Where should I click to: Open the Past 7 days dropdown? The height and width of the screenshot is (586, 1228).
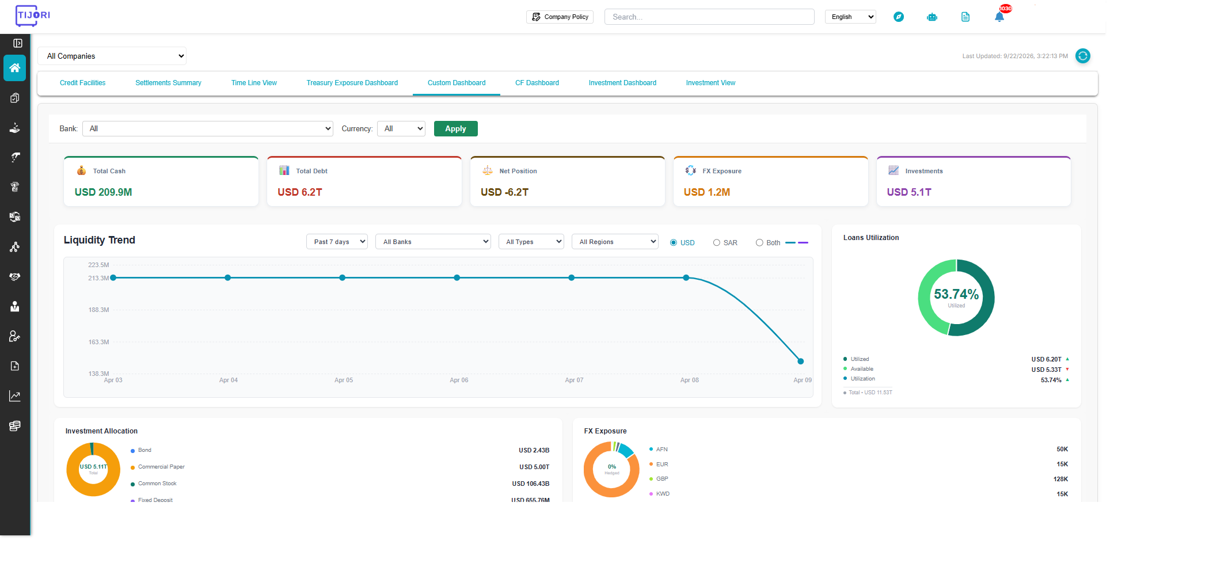click(x=337, y=242)
